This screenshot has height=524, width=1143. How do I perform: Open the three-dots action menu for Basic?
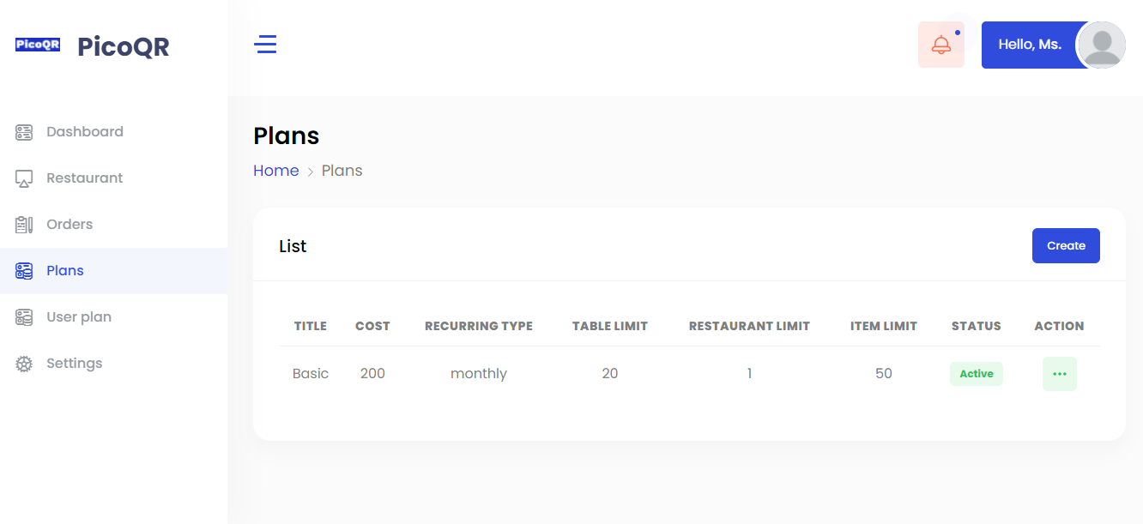point(1059,374)
